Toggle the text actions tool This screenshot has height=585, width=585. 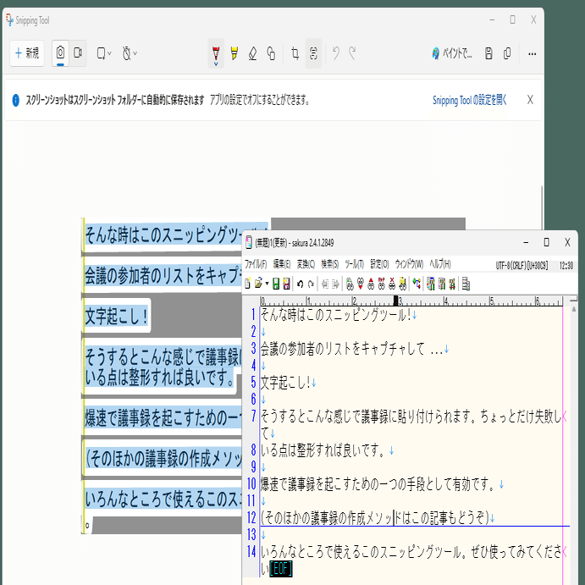[x=313, y=53]
